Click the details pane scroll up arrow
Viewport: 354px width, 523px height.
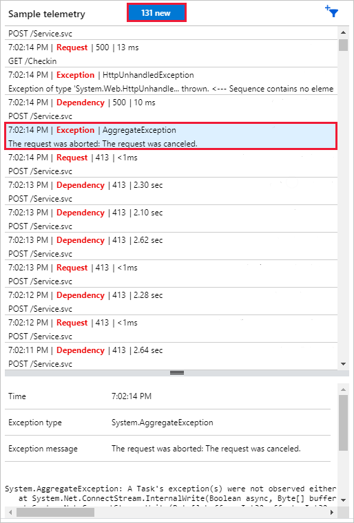tap(343, 389)
